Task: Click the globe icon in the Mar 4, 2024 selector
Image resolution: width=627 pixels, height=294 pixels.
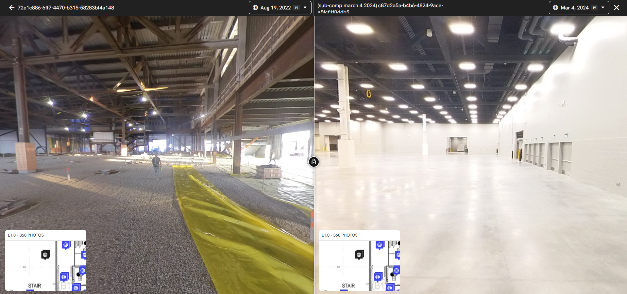Action: (x=555, y=8)
